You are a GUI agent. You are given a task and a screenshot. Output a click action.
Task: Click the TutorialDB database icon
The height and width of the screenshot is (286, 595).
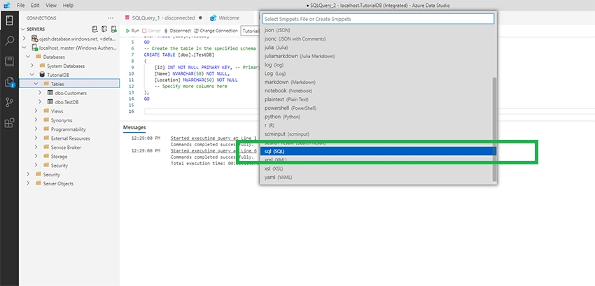pyautogui.click(x=42, y=75)
